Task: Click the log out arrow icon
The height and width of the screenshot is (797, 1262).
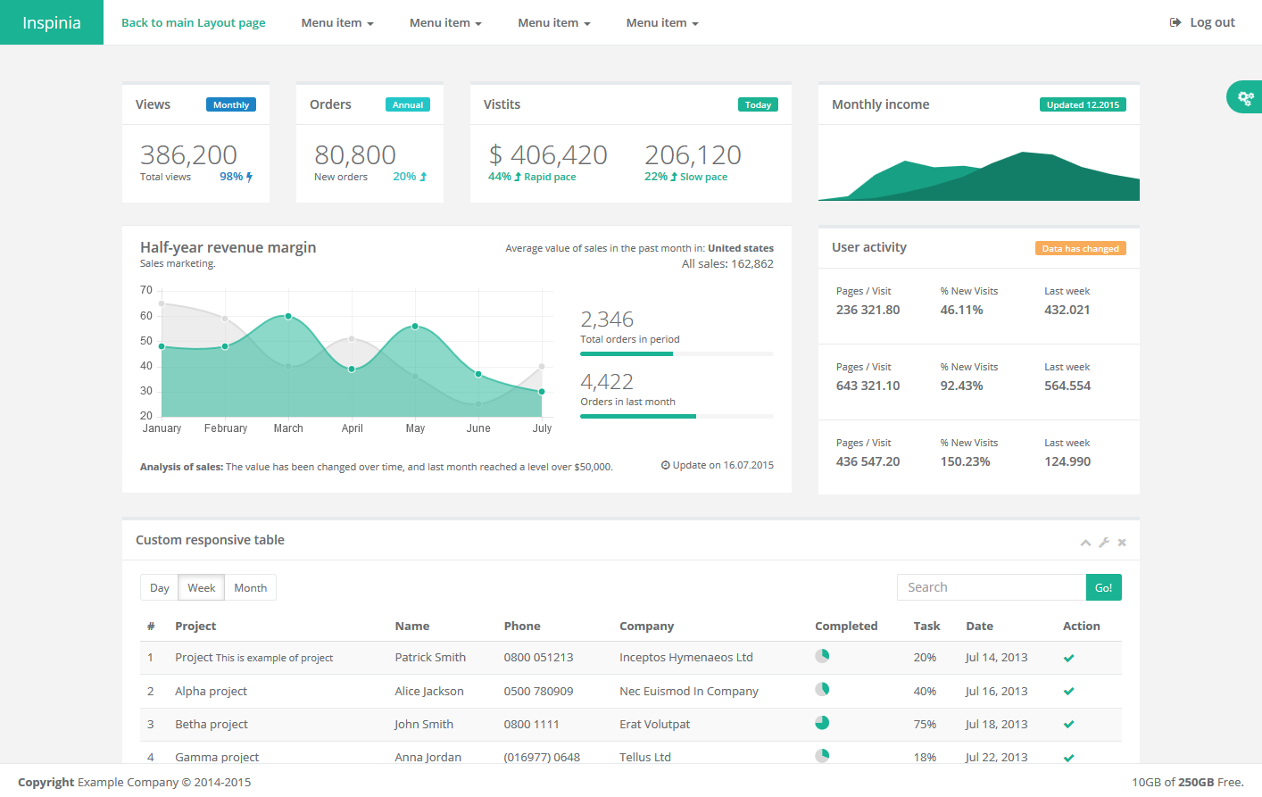Action: click(1174, 22)
